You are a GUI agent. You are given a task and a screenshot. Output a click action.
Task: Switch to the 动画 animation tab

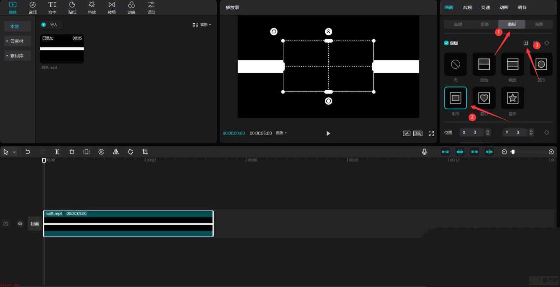tap(504, 7)
